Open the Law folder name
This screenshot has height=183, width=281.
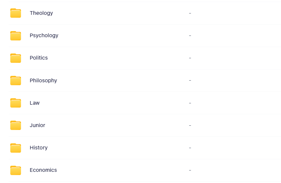pos(35,103)
